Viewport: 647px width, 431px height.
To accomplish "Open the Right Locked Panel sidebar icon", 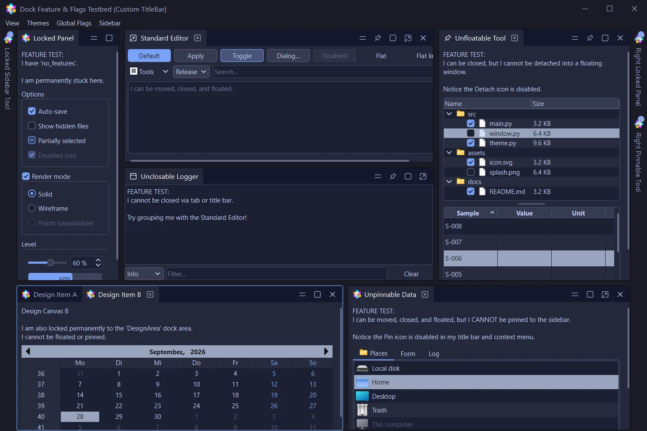I will click(x=639, y=37).
